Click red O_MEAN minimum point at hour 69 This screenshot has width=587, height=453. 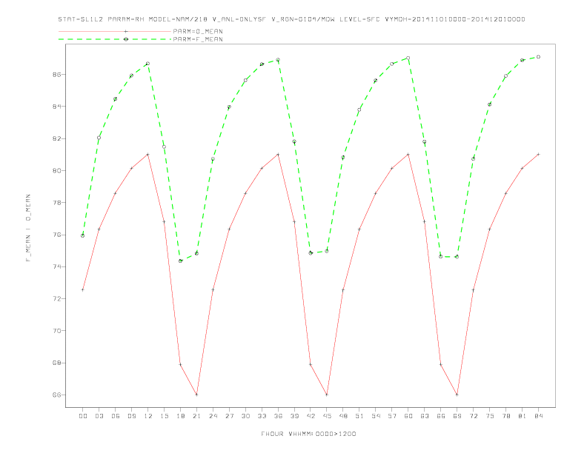click(x=457, y=395)
